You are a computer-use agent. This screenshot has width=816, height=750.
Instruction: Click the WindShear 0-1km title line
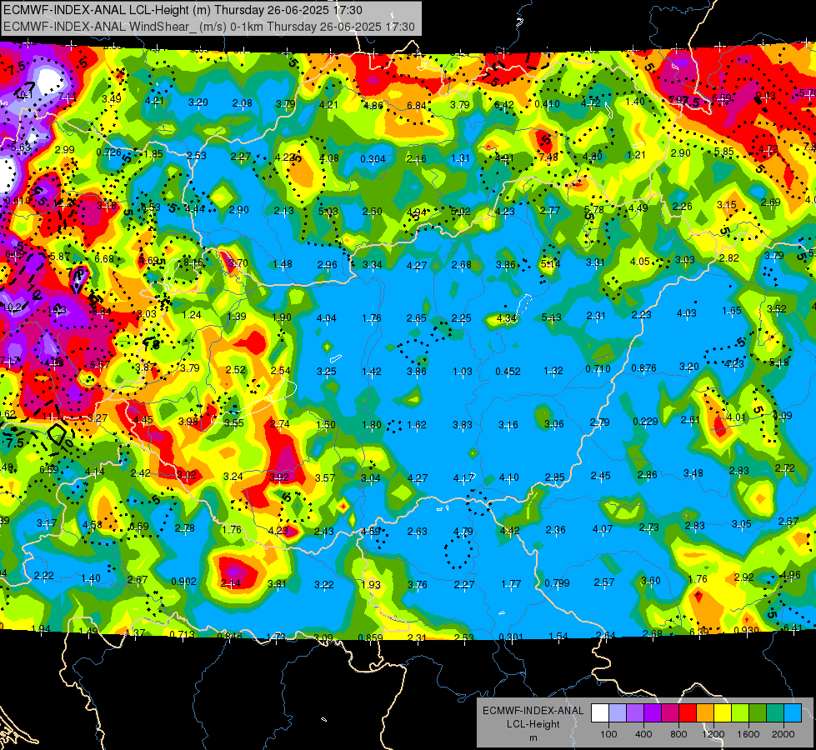click(209, 27)
